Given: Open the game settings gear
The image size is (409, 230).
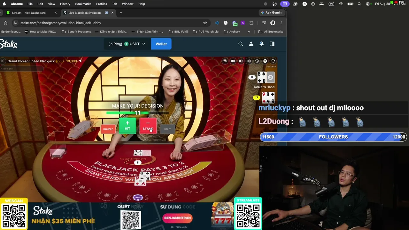Looking at the screenshot, I should point(249,61).
